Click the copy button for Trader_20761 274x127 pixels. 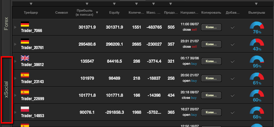pyautogui.click(x=211, y=44)
